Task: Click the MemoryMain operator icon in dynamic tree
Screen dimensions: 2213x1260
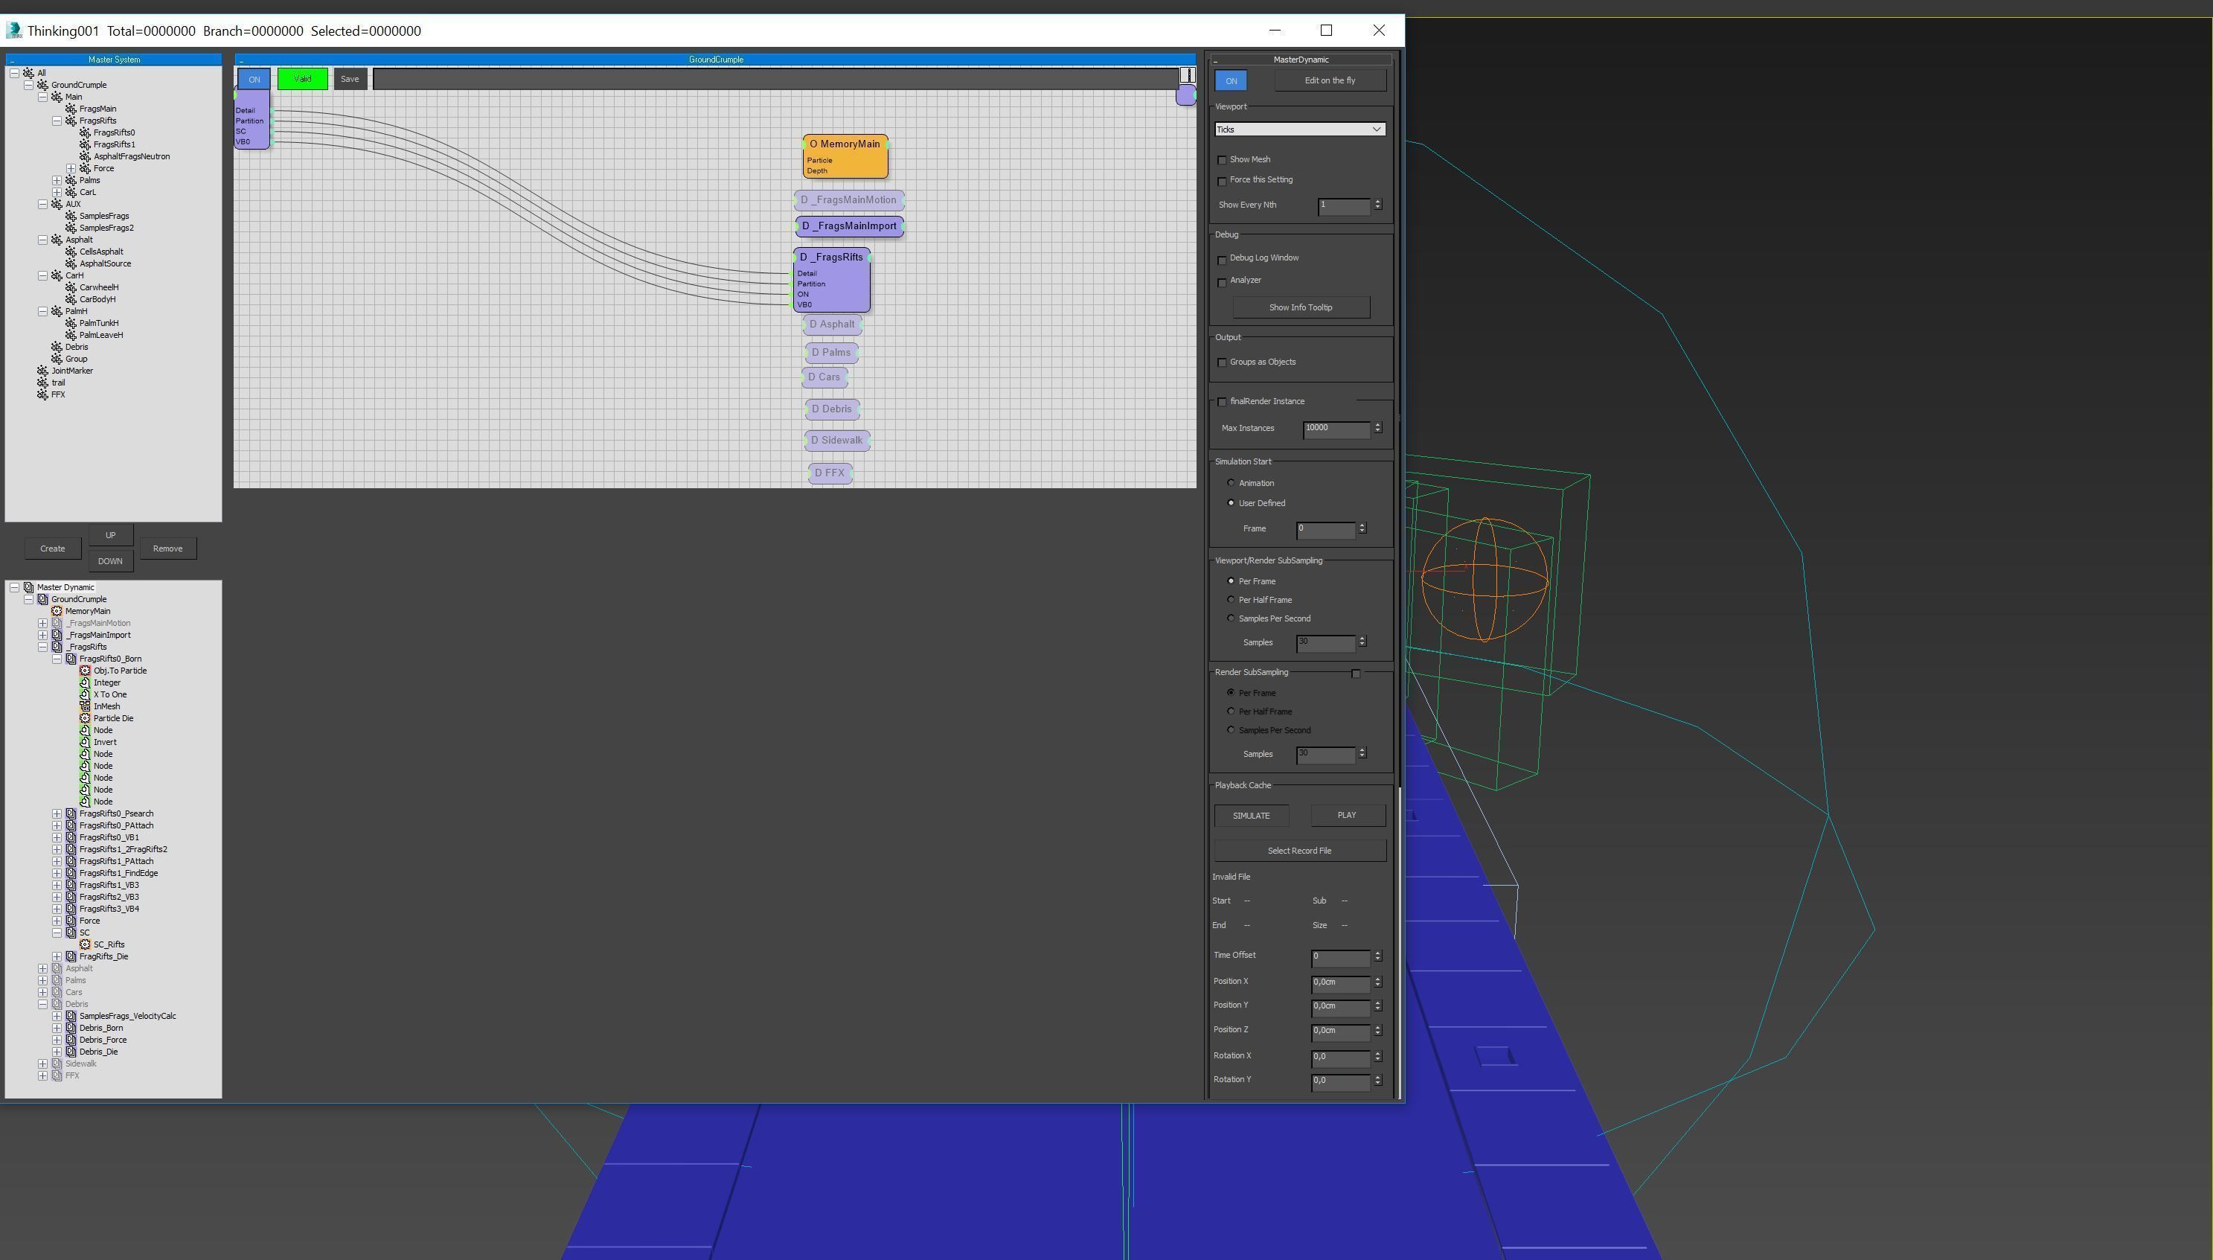Action: click(57, 611)
